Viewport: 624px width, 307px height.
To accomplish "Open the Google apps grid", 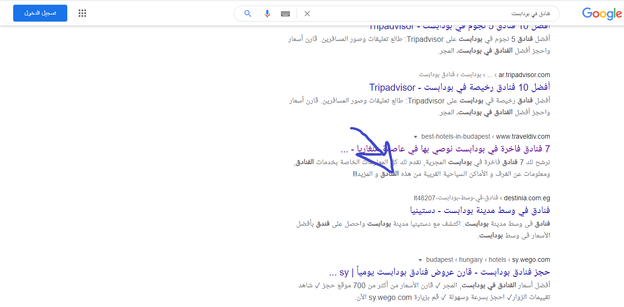I will (82, 13).
